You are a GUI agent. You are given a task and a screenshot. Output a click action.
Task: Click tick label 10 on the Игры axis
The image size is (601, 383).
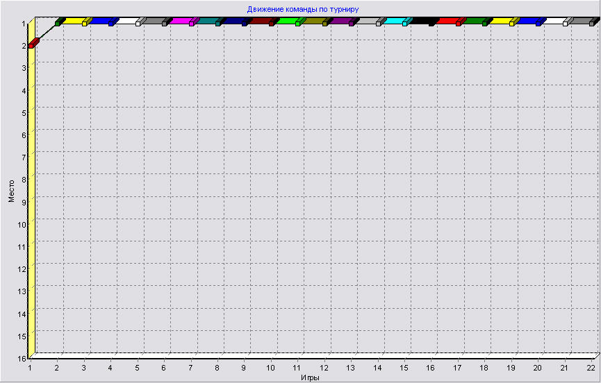[270, 368]
